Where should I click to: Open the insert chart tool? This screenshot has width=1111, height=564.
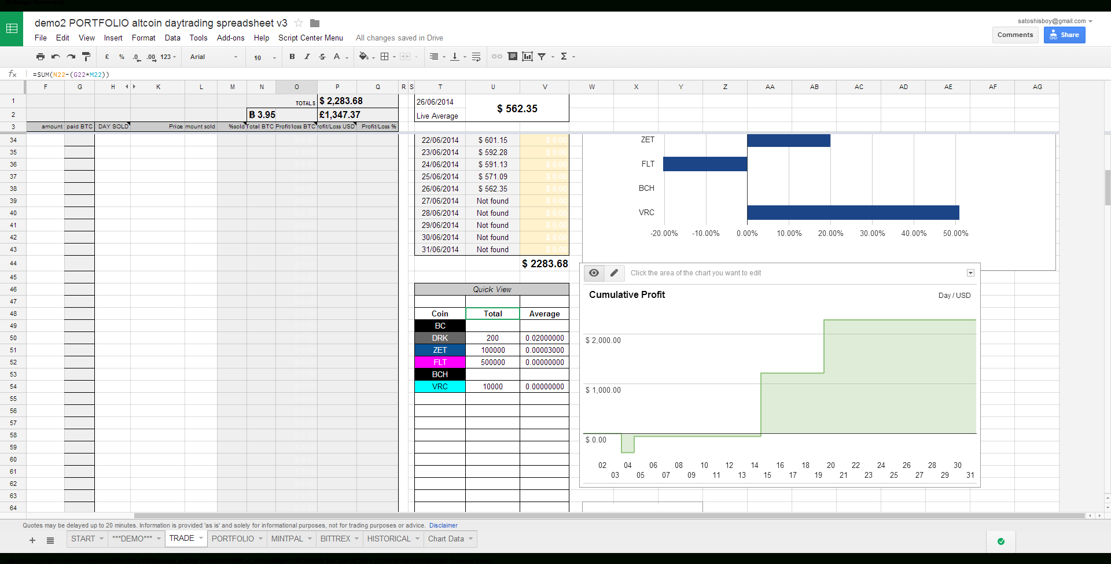[x=527, y=57]
